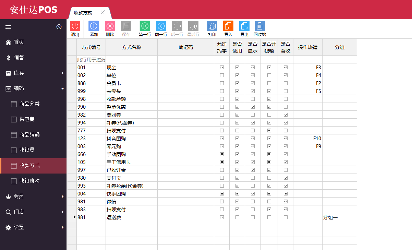The image size is (412, 250).
Task: Toggle the hamburger menu in sidebar
Action: (9, 27)
